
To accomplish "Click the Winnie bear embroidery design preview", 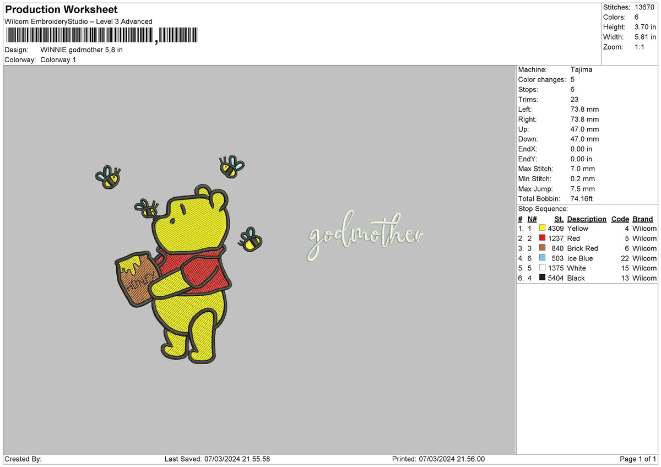I will (179, 259).
